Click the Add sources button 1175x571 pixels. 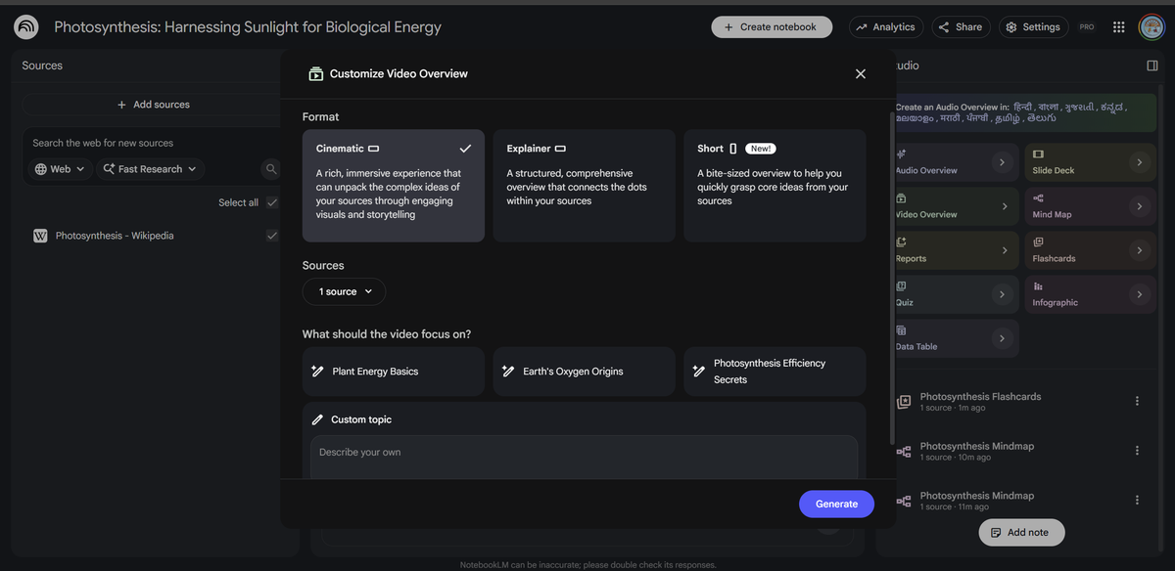(153, 105)
